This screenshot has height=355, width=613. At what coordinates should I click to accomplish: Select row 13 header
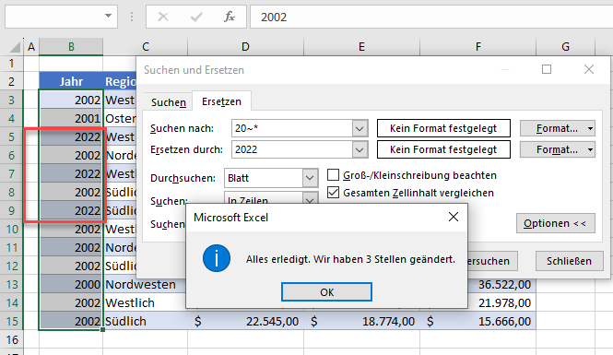pyautogui.click(x=12, y=284)
